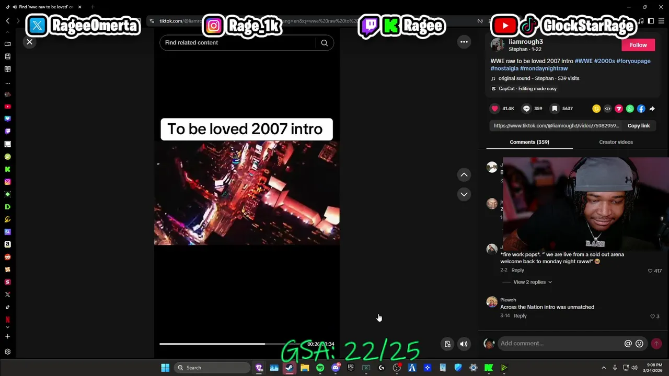The image size is (669, 376).
Task: Go to the previous video with up chevron
Action: [464, 175]
